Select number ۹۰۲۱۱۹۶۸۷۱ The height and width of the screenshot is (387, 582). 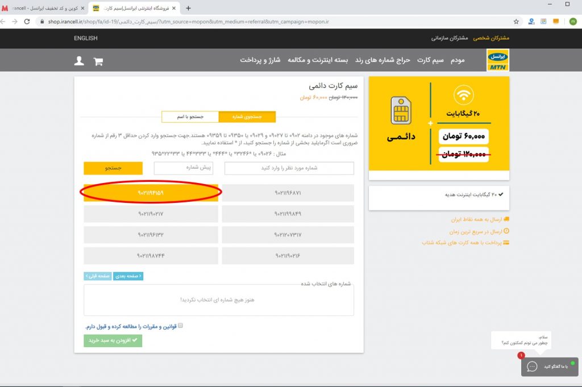pos(288,193)
